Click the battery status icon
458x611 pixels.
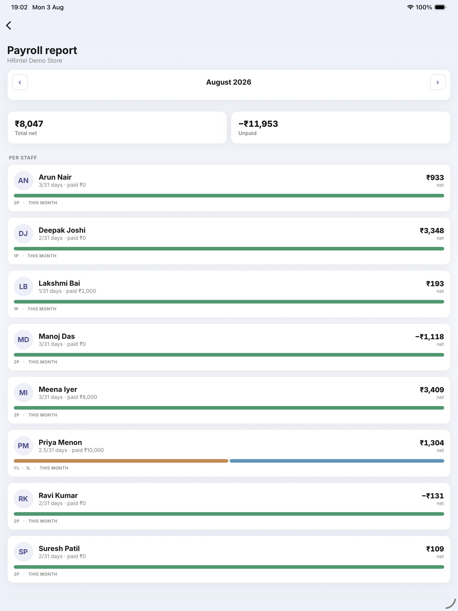440,7
